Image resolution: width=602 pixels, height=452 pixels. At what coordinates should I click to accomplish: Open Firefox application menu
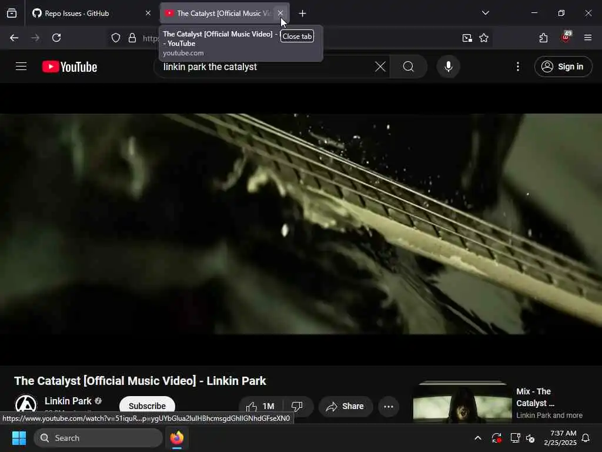click(588, 38)
